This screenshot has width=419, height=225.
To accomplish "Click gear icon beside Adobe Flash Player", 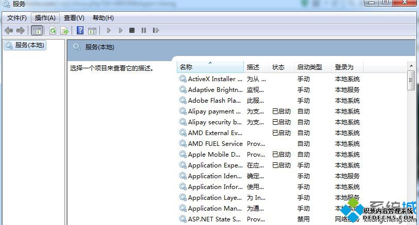I will coord(183,100).
